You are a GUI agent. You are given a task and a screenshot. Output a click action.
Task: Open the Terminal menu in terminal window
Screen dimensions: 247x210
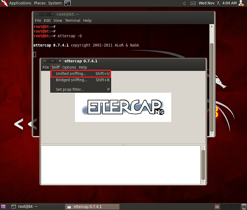coord(73,21)
